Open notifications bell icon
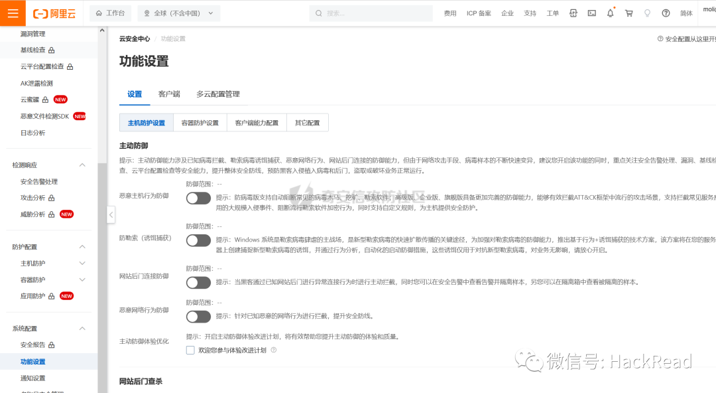This screenshot has width=716, height=393. click(x=611, y=13)
